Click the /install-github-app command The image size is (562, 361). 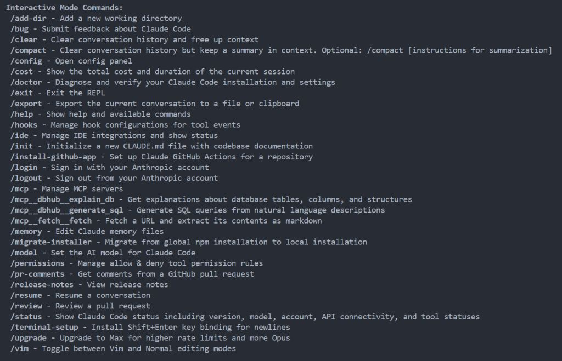53,157
